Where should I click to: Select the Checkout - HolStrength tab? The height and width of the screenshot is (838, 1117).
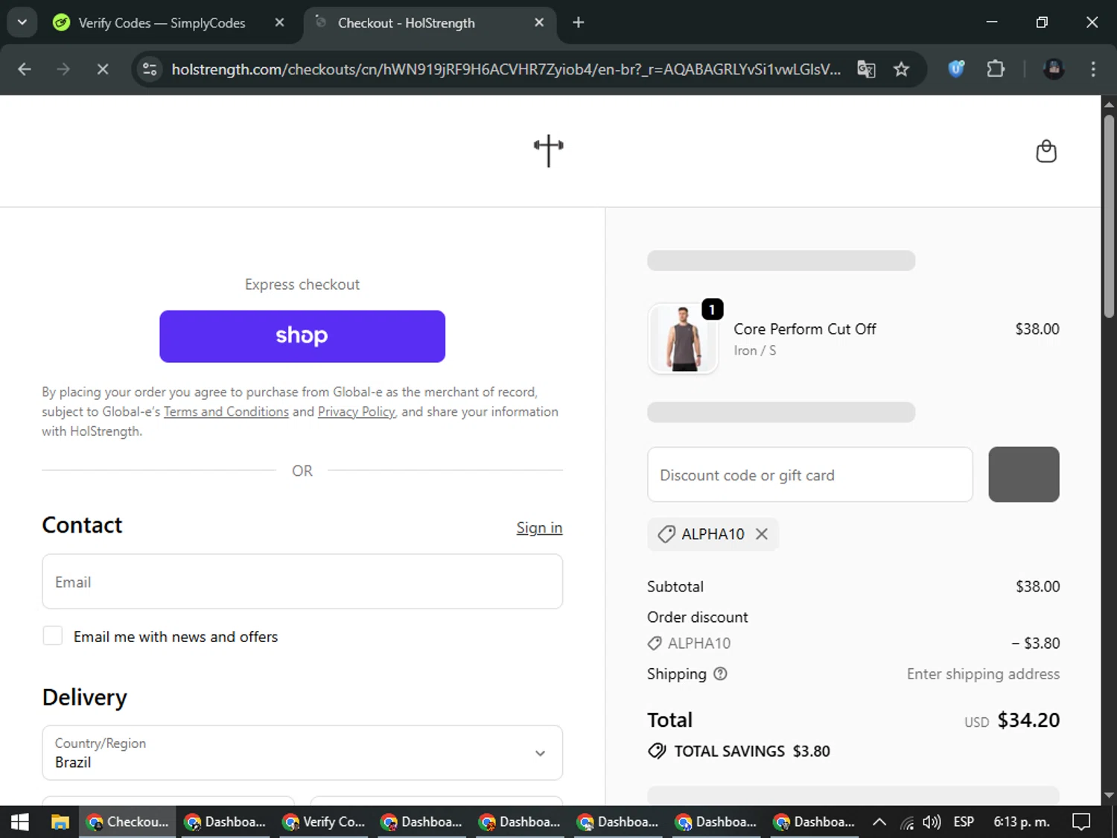click(428, 23)
